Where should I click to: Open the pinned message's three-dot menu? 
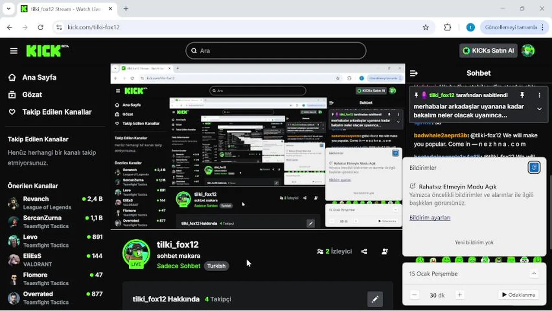coord(539,95)
